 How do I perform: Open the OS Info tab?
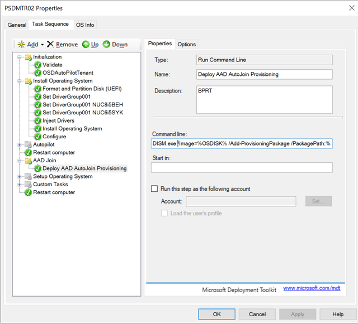click(85, 25)
